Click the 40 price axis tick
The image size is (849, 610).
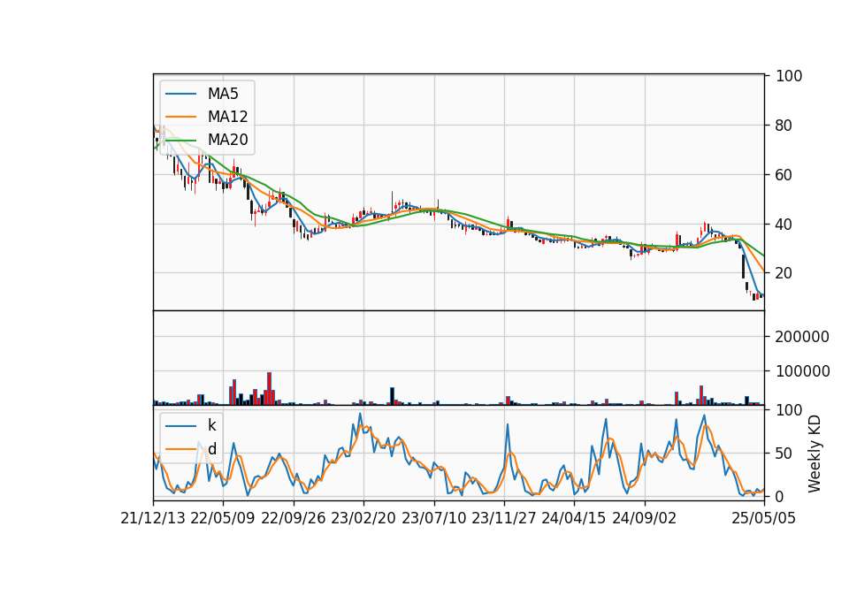[784, 224]
